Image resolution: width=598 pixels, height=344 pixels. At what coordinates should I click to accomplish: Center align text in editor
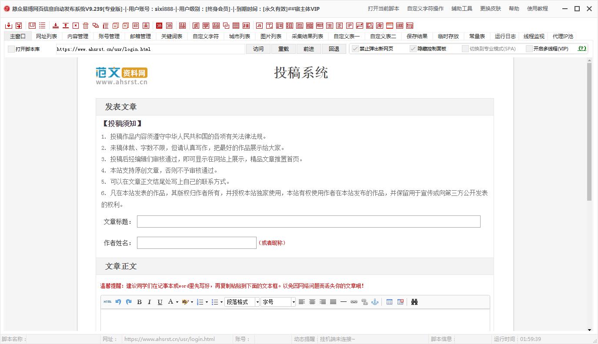coord(312,302)
